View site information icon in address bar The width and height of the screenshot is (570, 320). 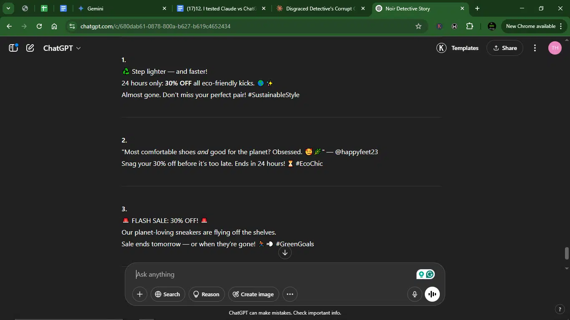(72, 26)
